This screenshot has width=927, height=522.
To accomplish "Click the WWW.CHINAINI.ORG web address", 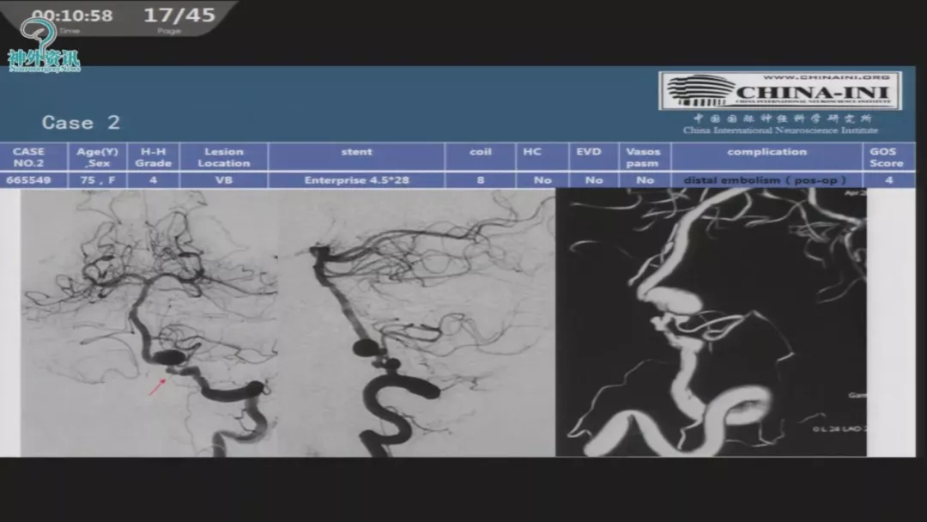I will (x=826, y=77).
